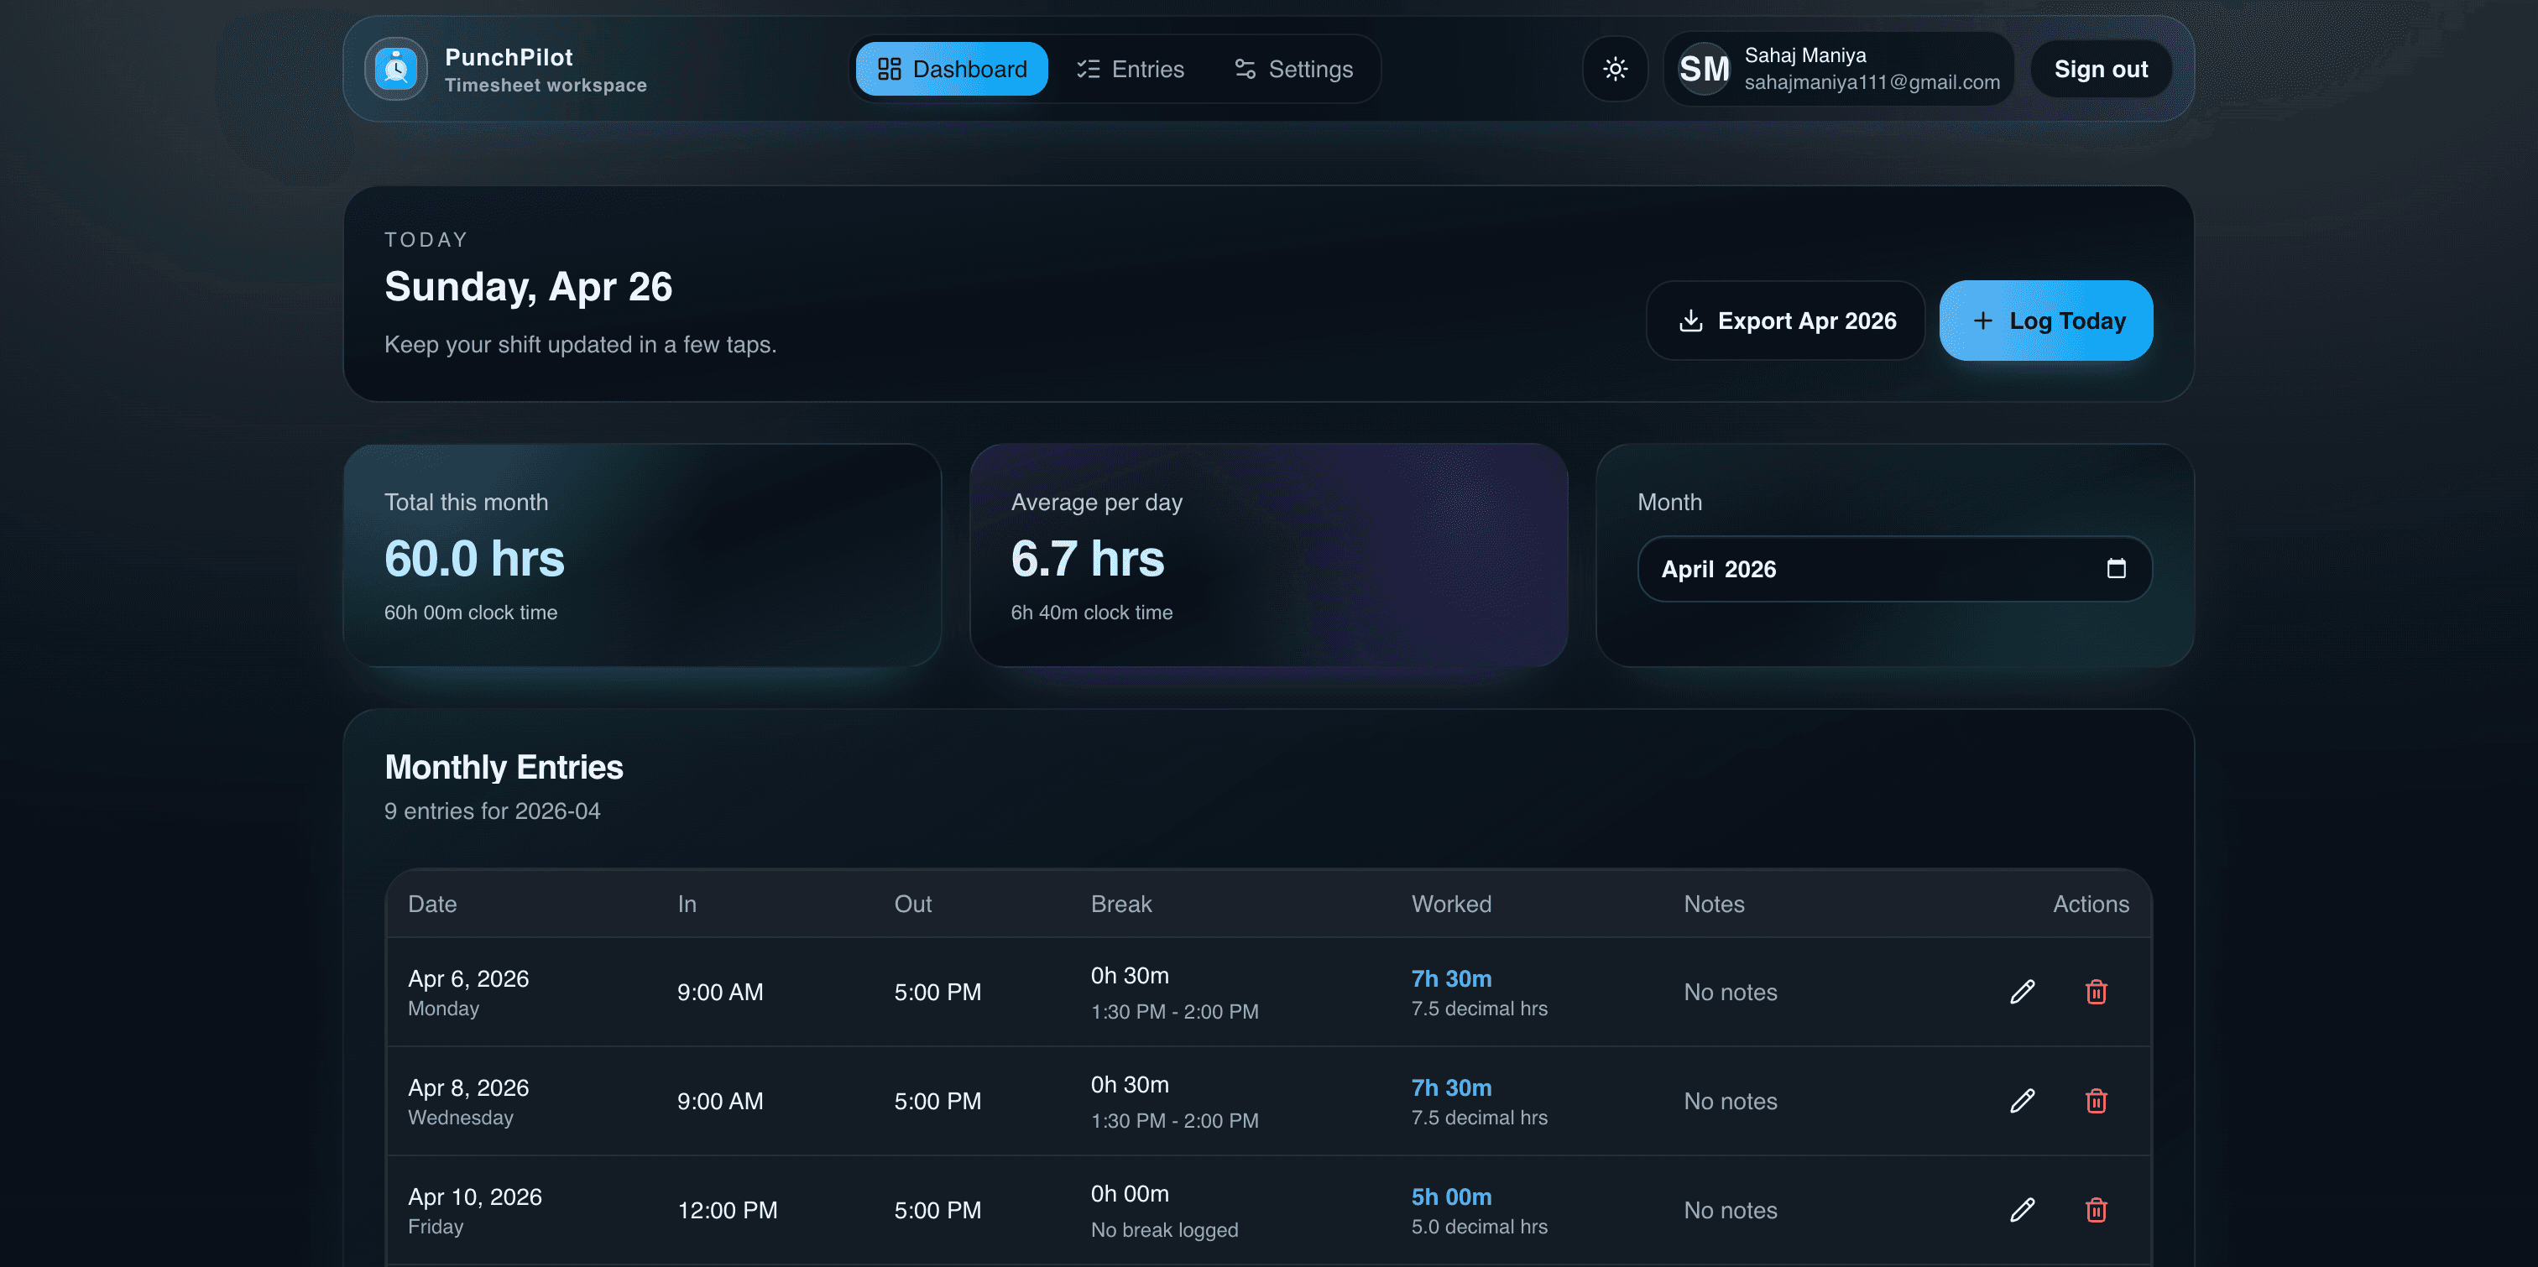Open the Settings tab
The image size is (2538, 1267).
(1293, 69)
